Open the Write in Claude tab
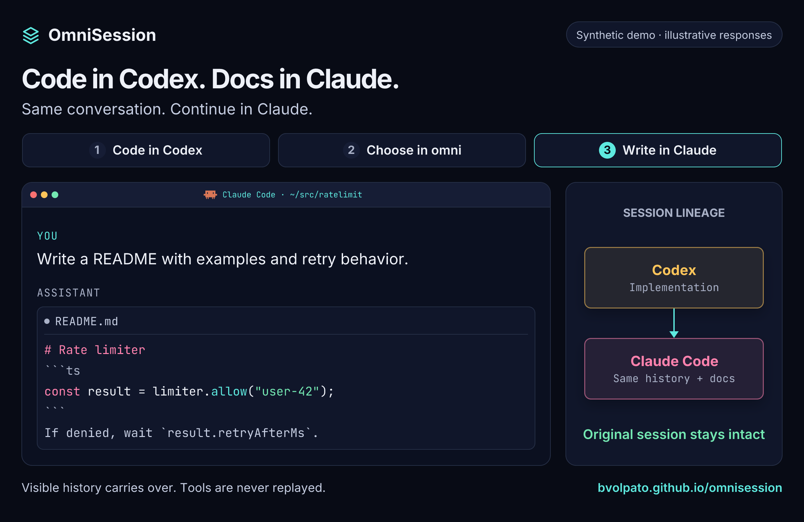804x522 pixels. (658, 150)
